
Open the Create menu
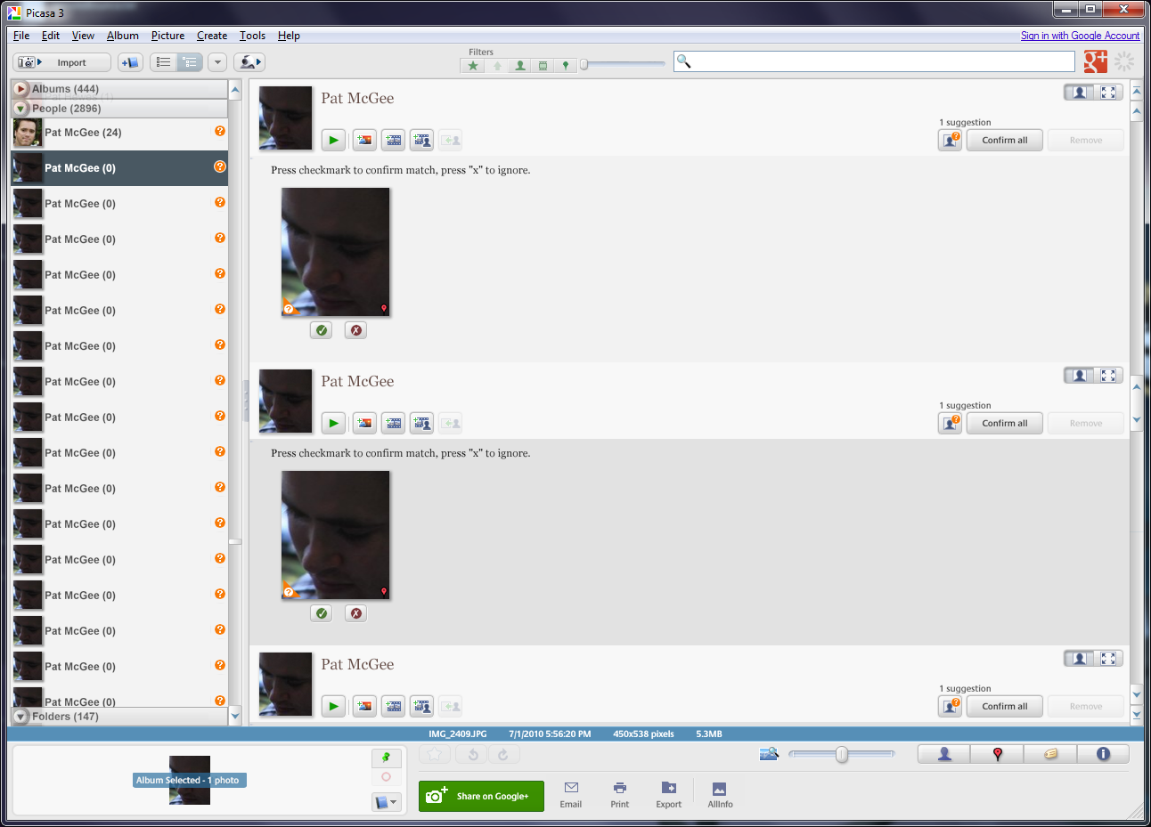click(212, 36)
